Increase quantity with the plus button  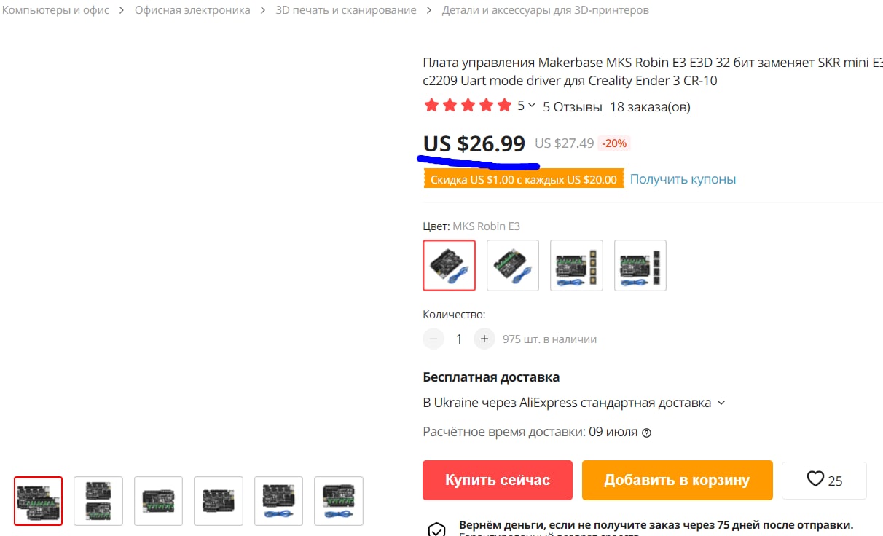coord(484,339)
